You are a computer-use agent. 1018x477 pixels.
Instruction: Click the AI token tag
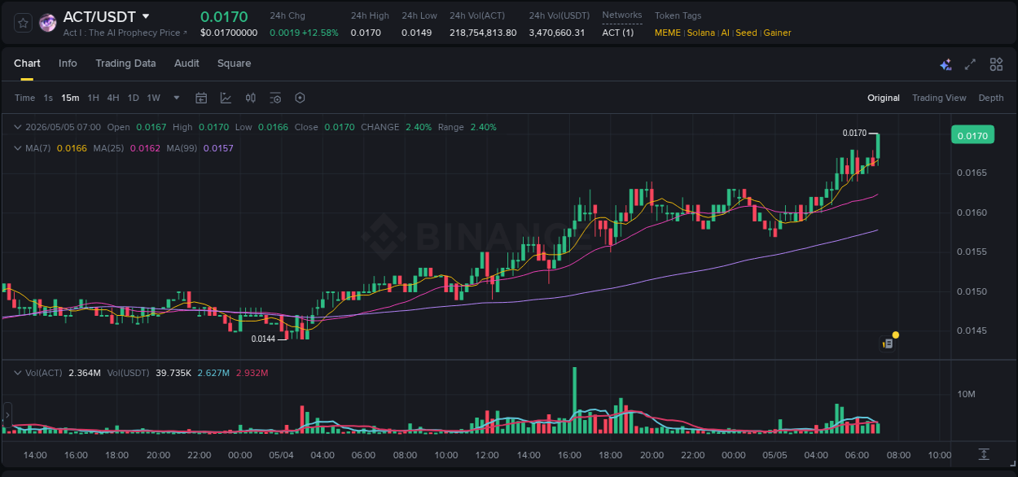pos(725,33)
